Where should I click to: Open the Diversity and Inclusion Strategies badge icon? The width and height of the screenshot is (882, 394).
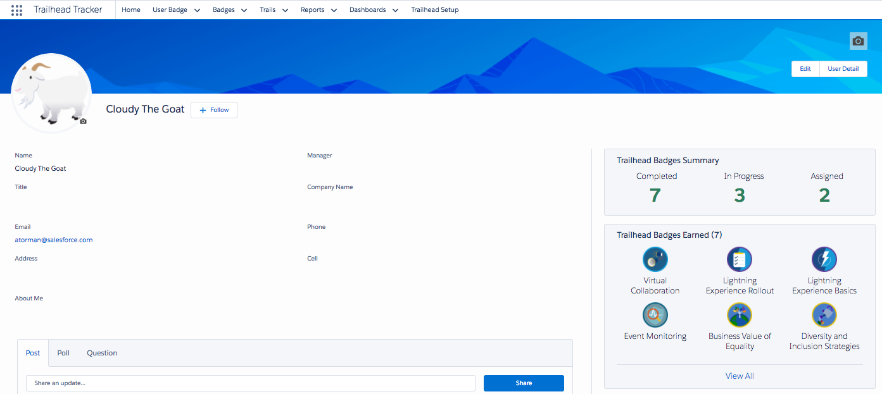point(824,315)
